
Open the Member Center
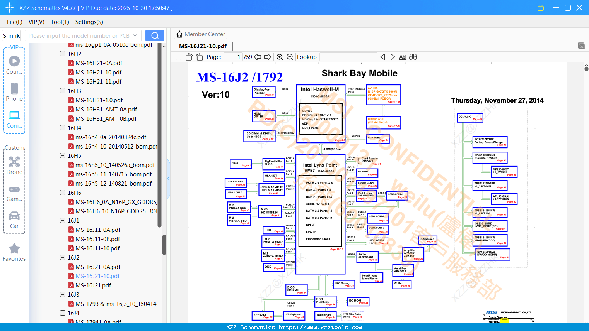pos(200,34)
